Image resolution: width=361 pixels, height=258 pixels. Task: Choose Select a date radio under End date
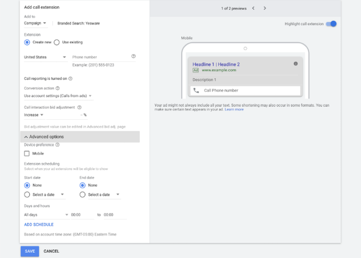83,195
